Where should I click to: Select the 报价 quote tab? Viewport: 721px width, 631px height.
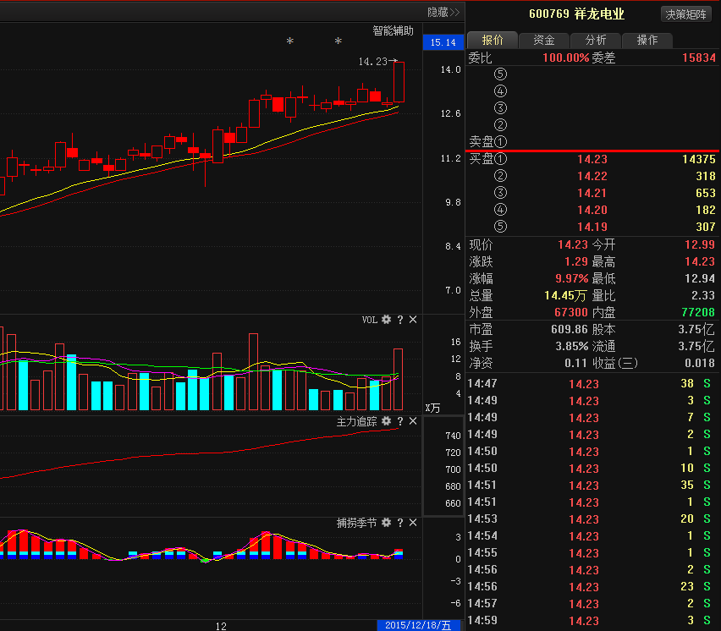(x=493, y=40)
